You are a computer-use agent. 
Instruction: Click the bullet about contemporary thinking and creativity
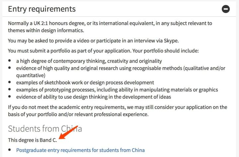(89, 61)
